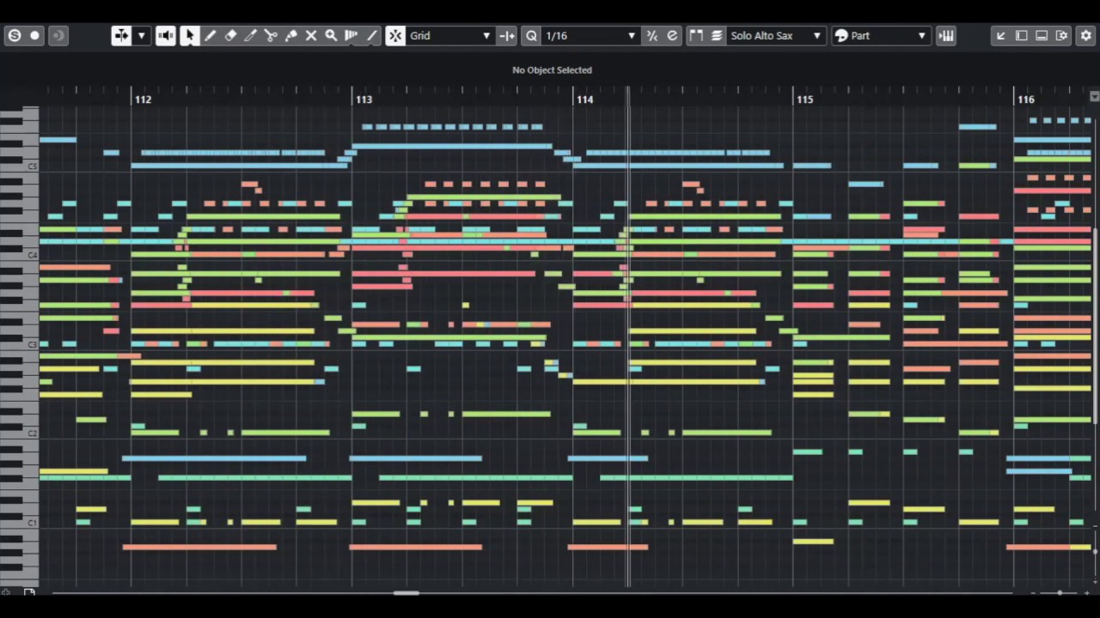This screenshot has height=618, width=1100.
Task: Open Set up Window Layout
Action: click(x=1062, y=35)
